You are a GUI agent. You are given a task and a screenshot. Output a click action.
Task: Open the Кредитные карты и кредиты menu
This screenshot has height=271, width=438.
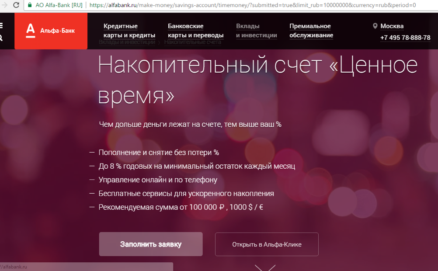[x=129, y=31]
